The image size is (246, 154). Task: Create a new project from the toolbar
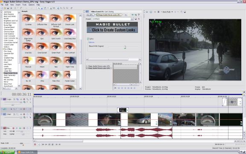pyautogui.click(x=2, y=8)
